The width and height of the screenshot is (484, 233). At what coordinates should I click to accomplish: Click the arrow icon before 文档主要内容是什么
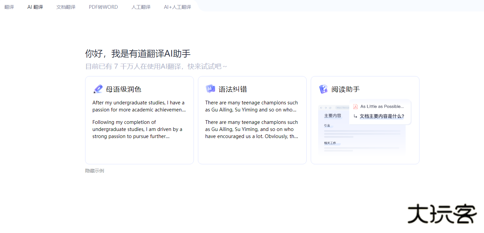click(355, 116)
